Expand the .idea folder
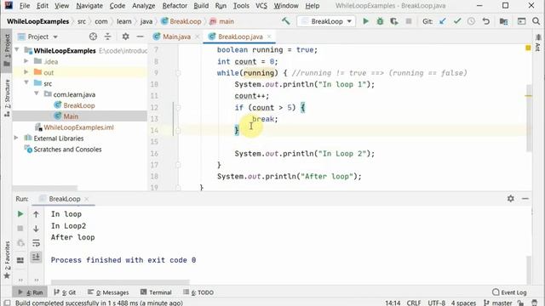 [26, 61]
